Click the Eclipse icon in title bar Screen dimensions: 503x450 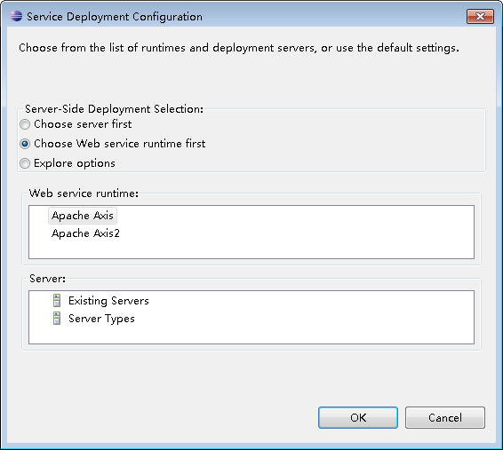click(x=16, y=16)
